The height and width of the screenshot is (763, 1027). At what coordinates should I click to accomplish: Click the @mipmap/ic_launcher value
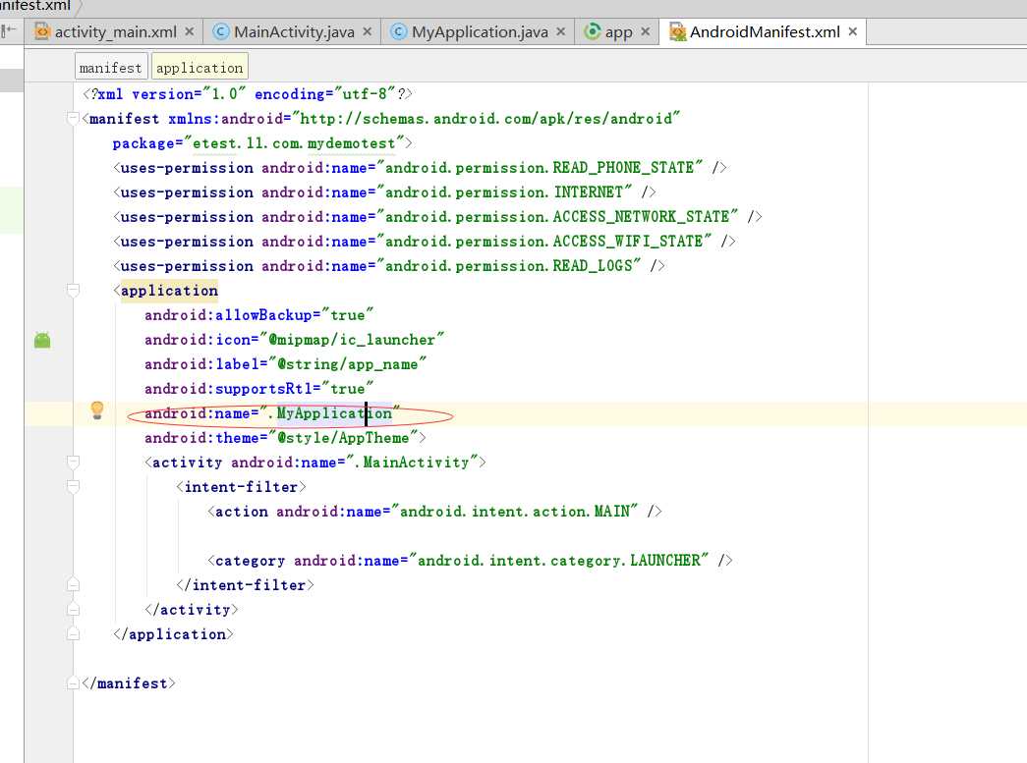[x=352, y=340]
